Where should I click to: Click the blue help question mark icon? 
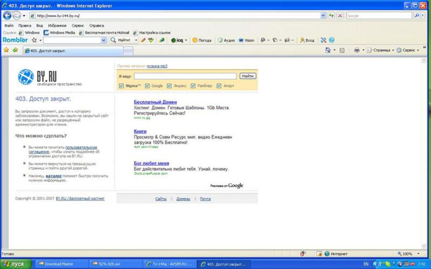[332, 40]
